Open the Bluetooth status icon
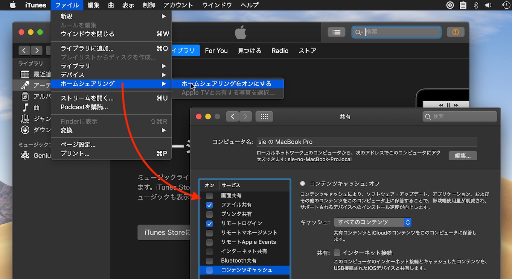 coord(476,5)
